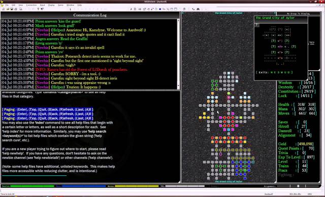Click red INFO line about Forest of Li'Dnesh
Viewport: 325px width, 197px height.
pos(64,69)
